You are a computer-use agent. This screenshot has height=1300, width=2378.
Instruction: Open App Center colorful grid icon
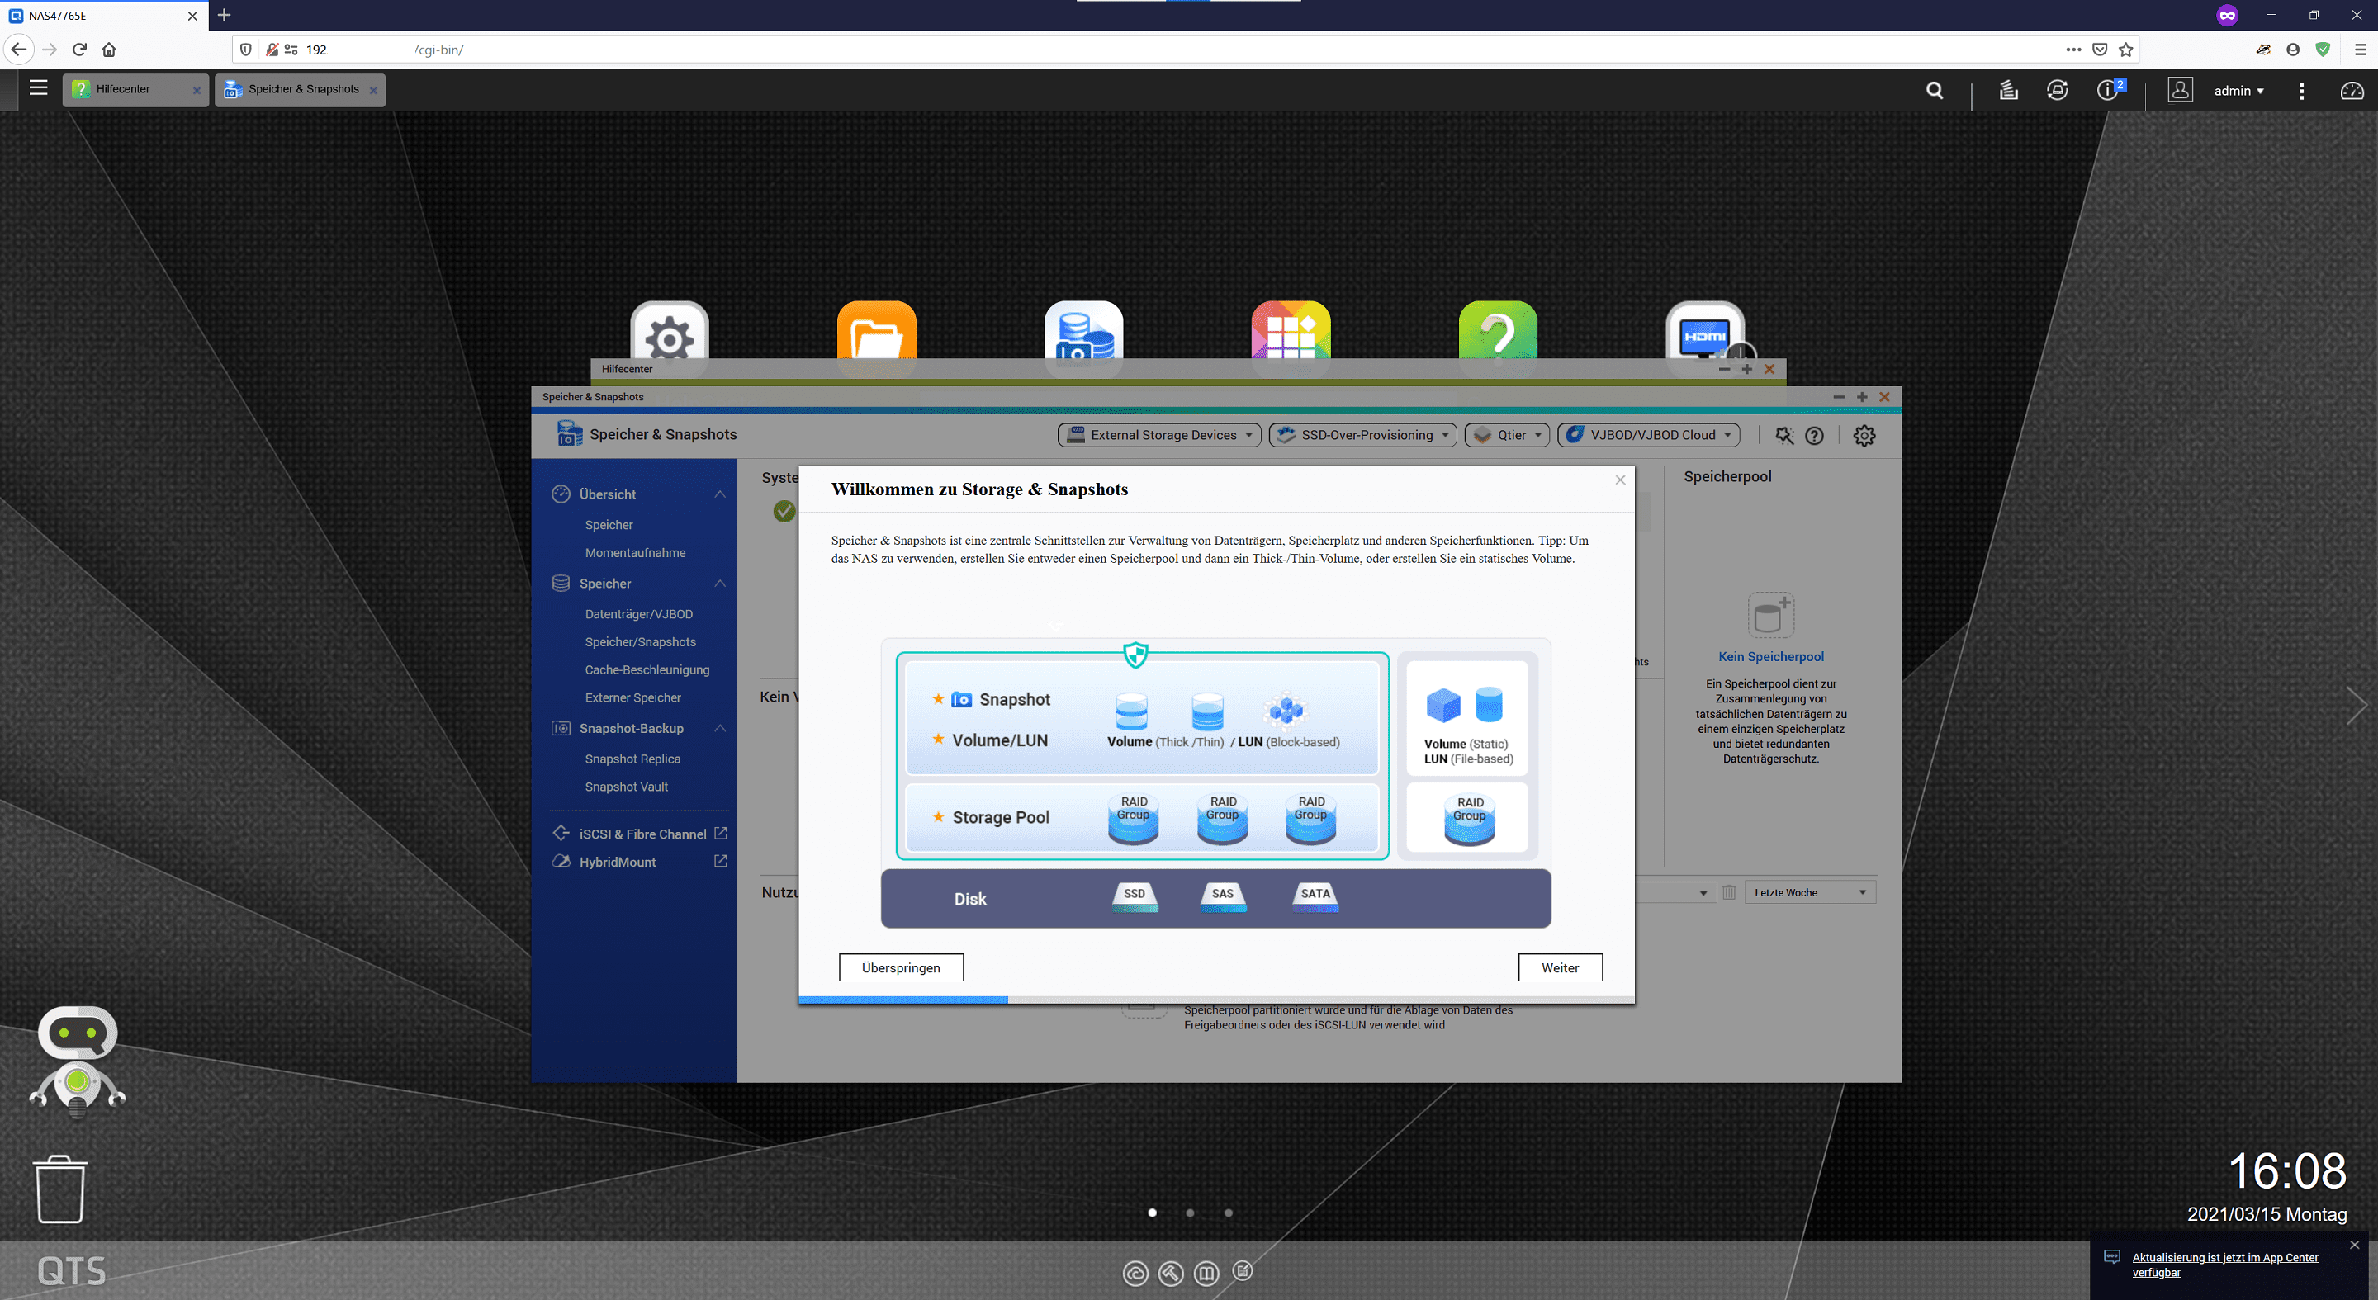tap(1291, 338)
